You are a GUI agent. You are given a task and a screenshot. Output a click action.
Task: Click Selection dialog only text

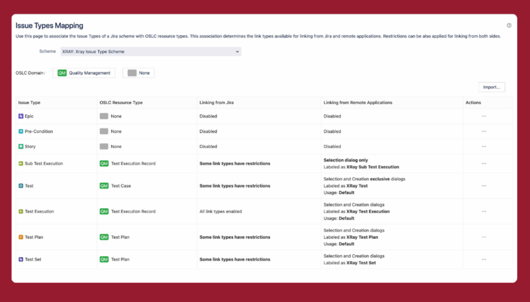point(346,160)
